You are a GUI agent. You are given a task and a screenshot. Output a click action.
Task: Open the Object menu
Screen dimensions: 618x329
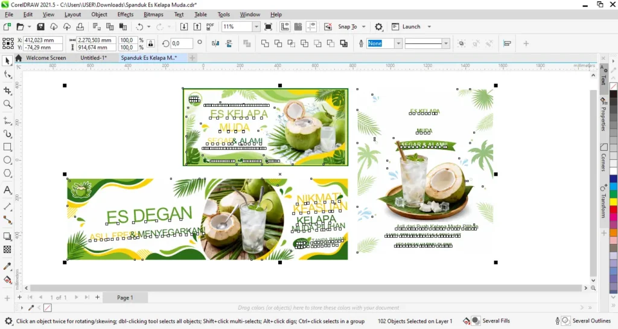point(99,14)
